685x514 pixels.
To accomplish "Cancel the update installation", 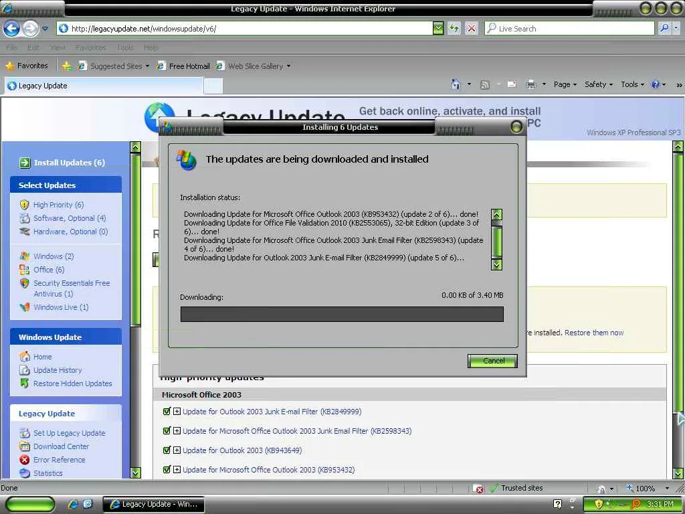I will point(493,361).
